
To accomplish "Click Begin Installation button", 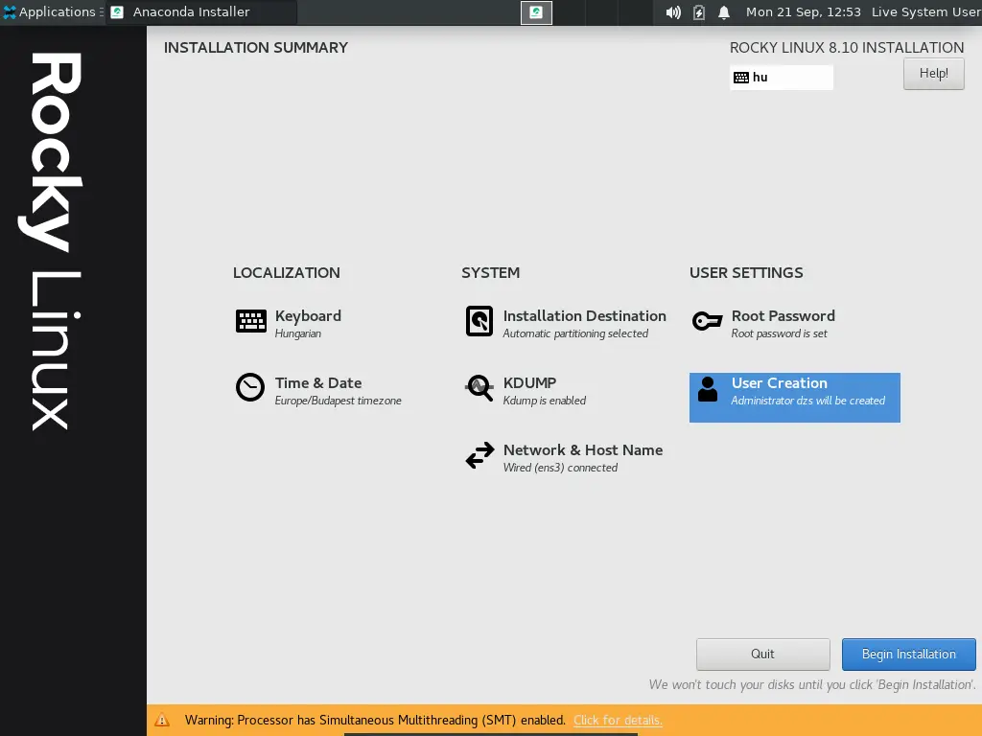I will coord(909,654).
